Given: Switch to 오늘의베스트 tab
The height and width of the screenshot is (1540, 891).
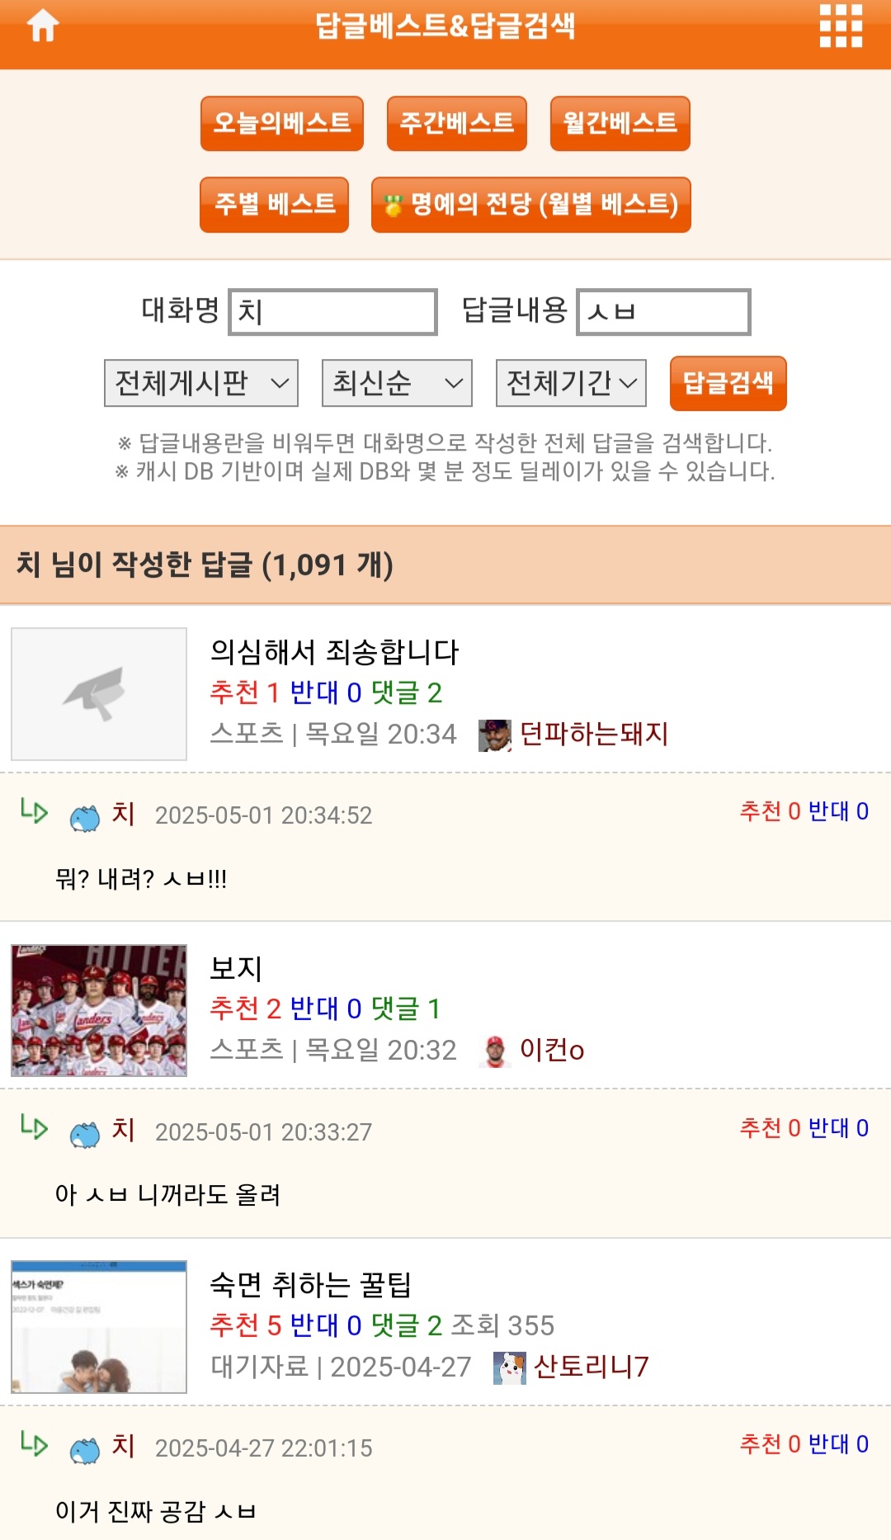Looking at the screenshot, I should click(281, 124).
